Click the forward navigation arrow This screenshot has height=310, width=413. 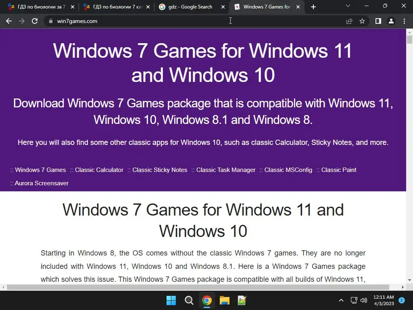pyautogui.click(x=22, y=21)
